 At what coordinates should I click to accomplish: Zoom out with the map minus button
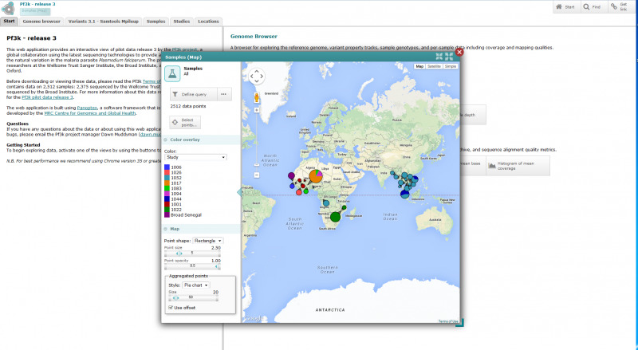257,175
